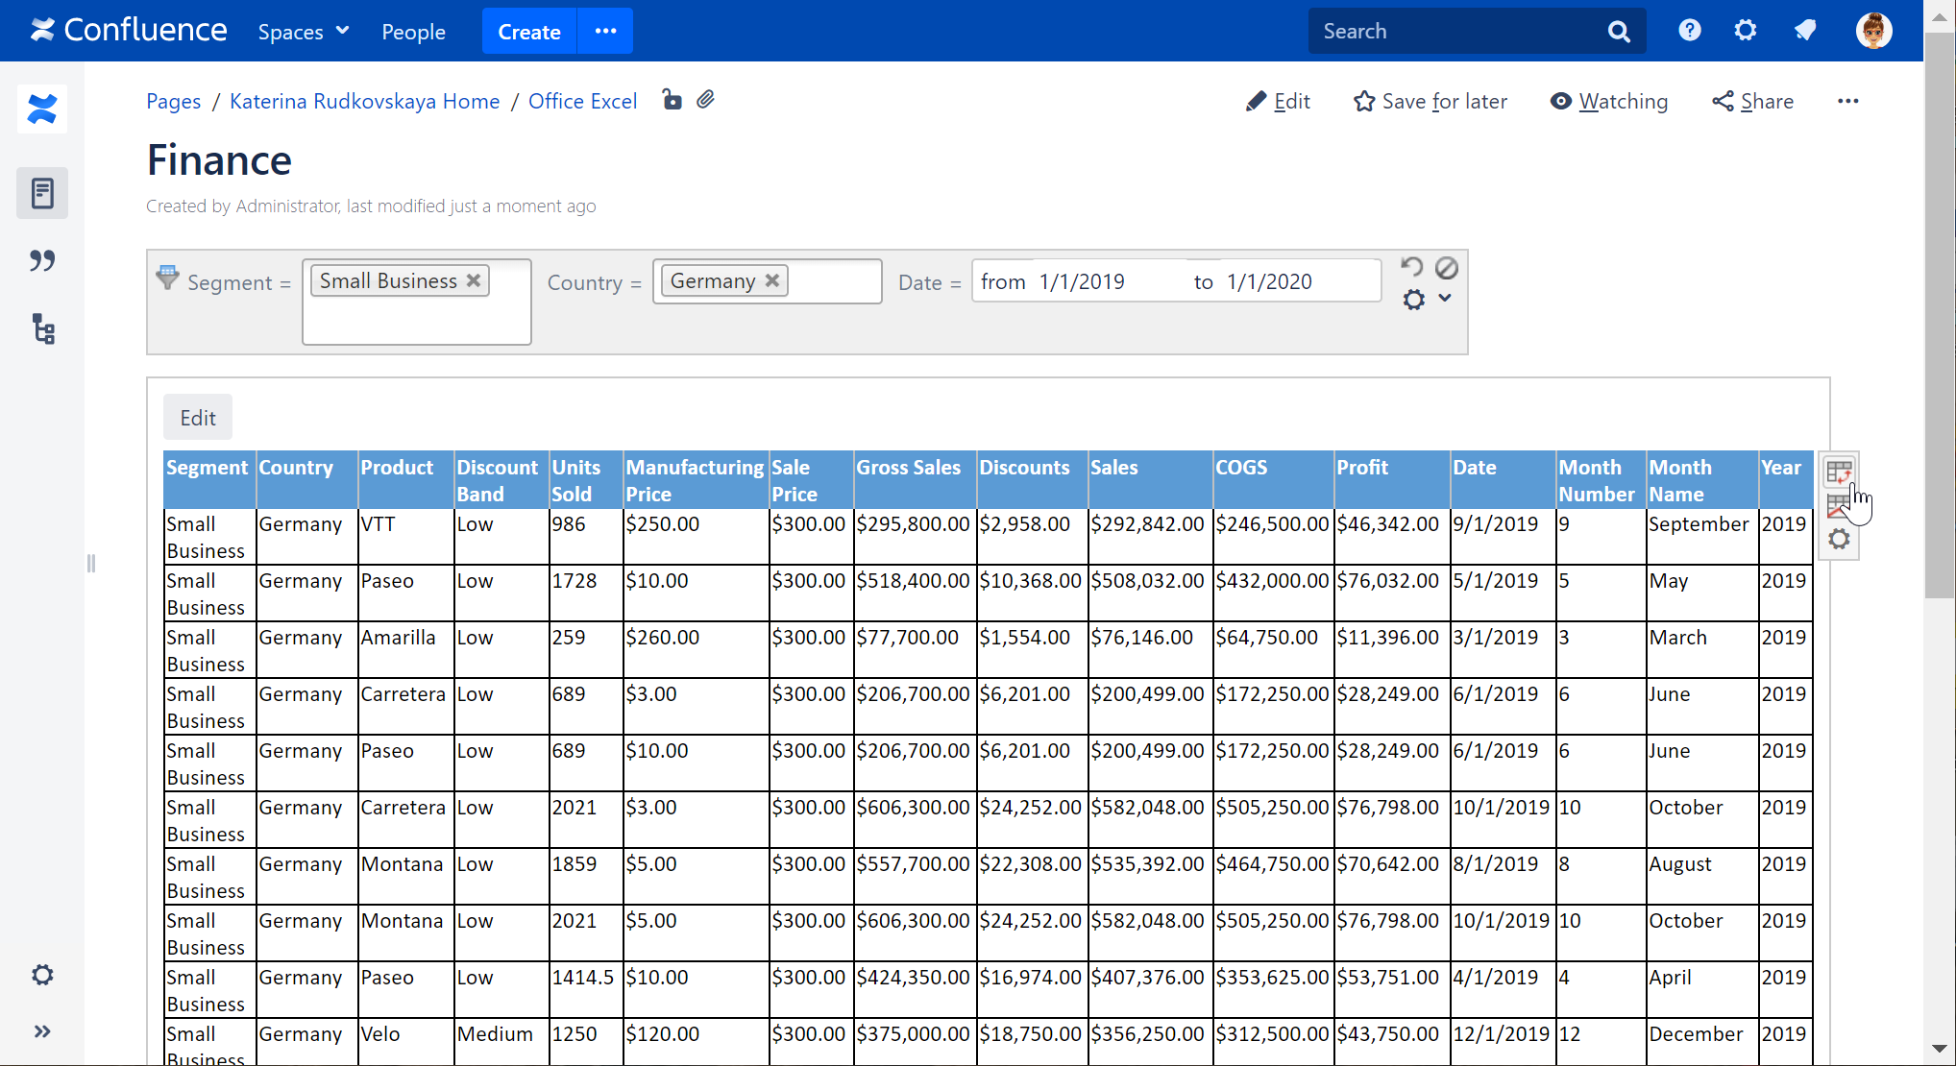The image size is (1956, 1066).
Task: Open the page restrictions lock icon
Action: point(672,100)
